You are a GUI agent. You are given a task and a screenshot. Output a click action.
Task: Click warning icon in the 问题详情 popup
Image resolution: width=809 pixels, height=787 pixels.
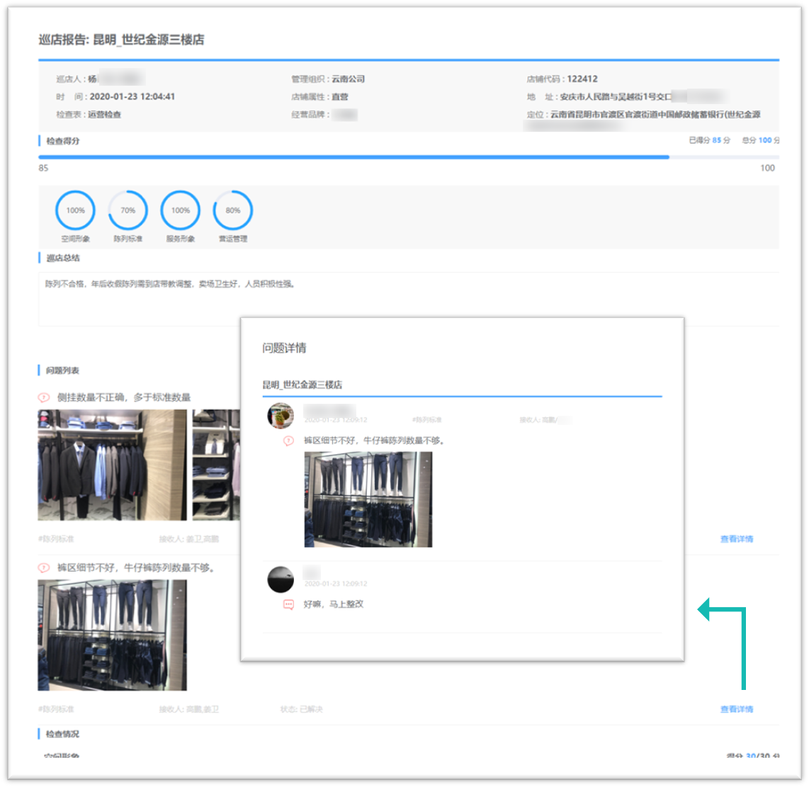(x=288, y=441)
